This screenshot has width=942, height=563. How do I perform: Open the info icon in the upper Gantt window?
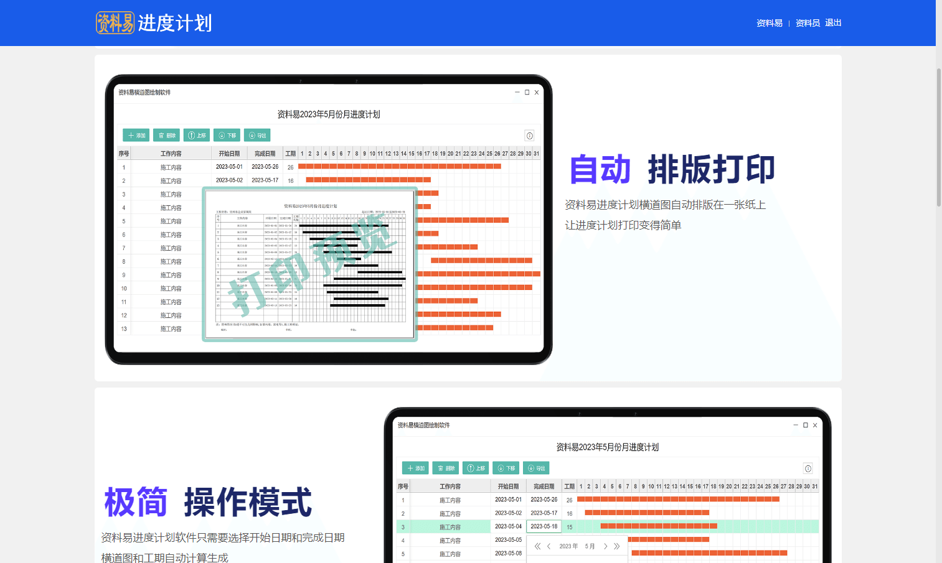[x=529, y=136]
